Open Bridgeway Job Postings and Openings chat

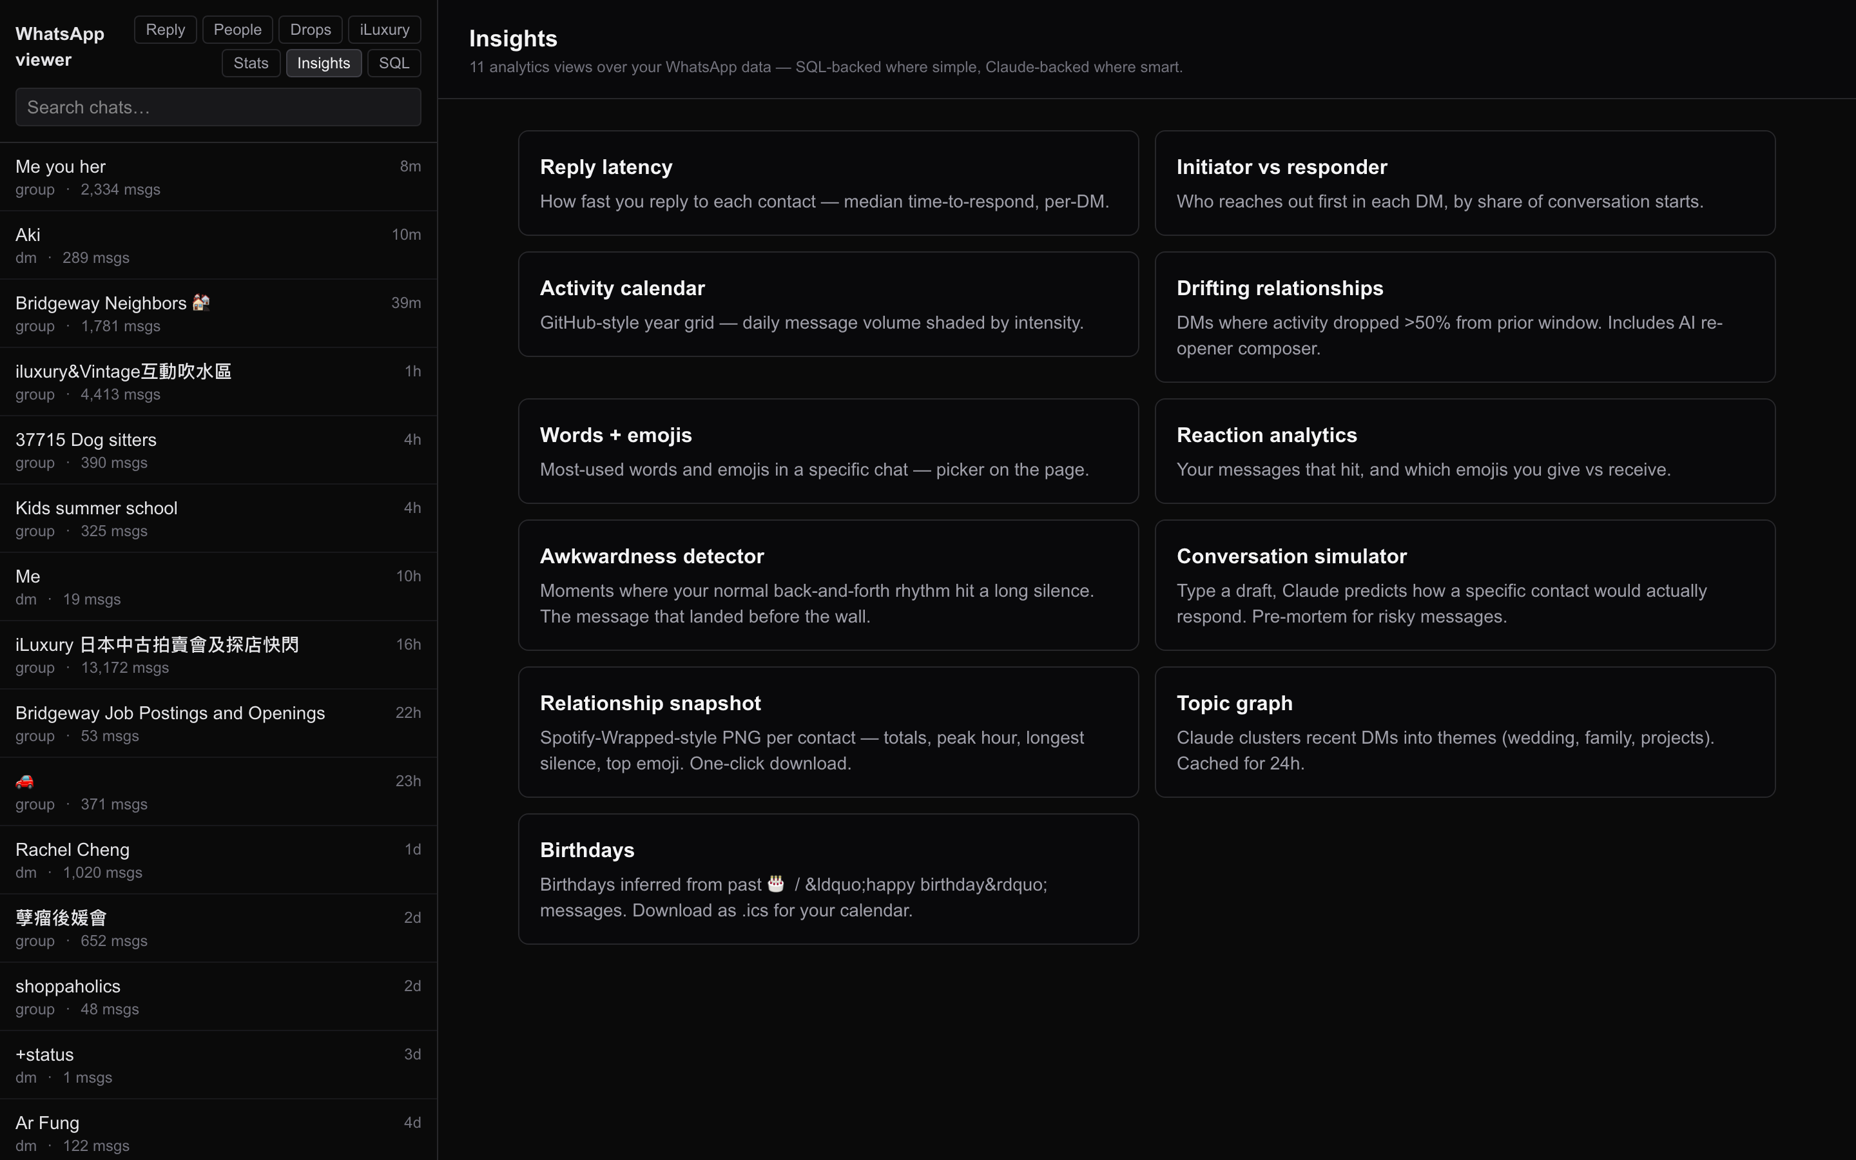(x=218, y=724)
